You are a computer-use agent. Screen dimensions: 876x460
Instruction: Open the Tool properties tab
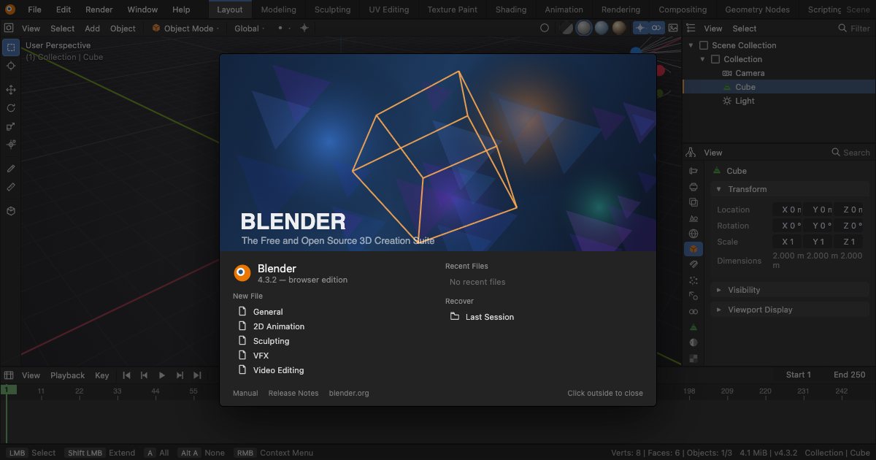693,171
